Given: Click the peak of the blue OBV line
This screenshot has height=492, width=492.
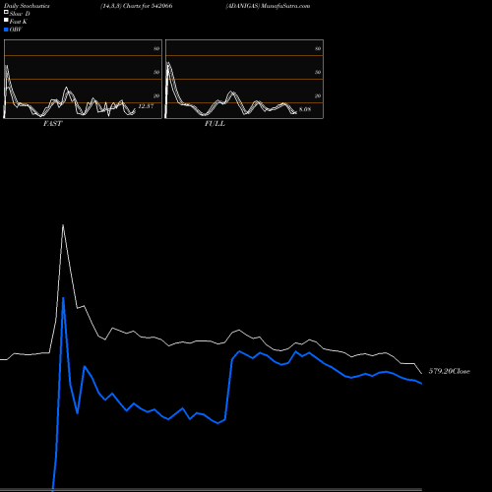Looking at the screenshot, I should 63,298.
